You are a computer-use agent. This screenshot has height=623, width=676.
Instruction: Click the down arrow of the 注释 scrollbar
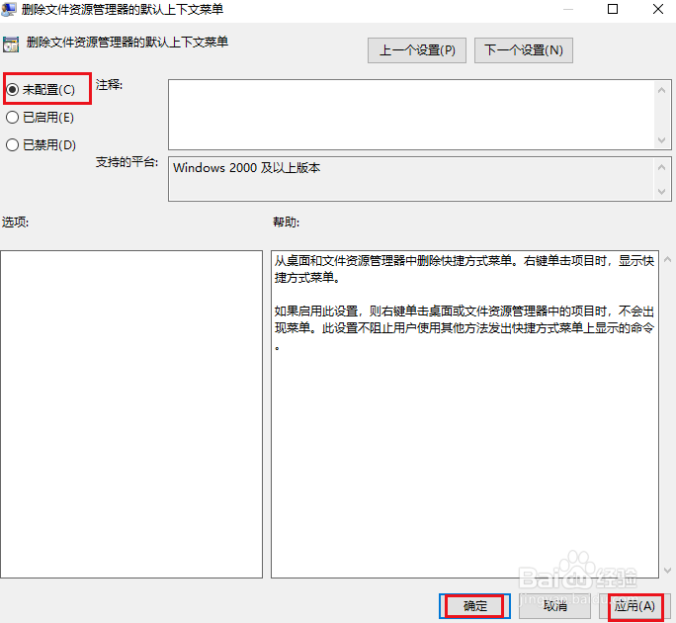[x=662, y=140]
